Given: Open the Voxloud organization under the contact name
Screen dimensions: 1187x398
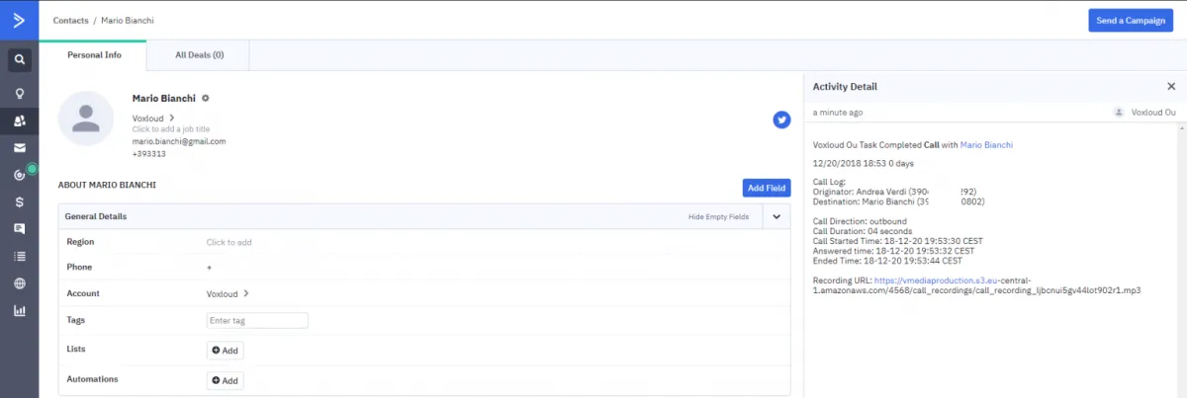Looking at the screenshot, I should [153, 119].
